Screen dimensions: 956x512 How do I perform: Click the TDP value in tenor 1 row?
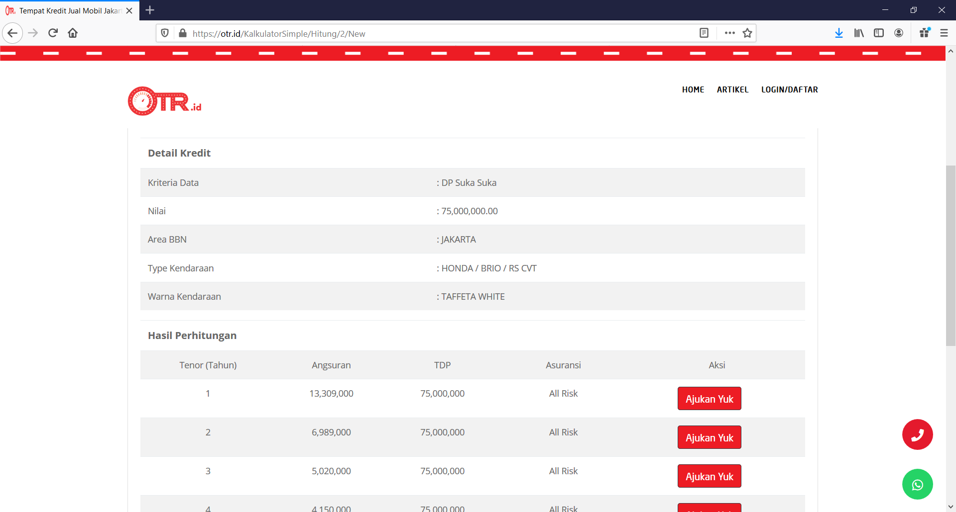(442, 394)
